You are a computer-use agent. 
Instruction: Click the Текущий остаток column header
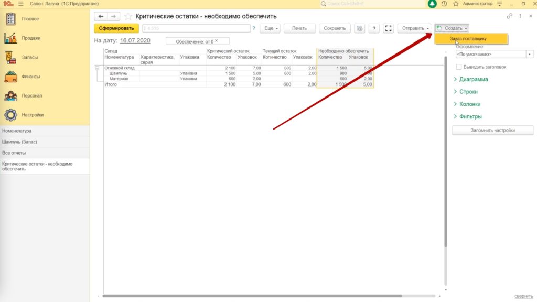point(280,51)
